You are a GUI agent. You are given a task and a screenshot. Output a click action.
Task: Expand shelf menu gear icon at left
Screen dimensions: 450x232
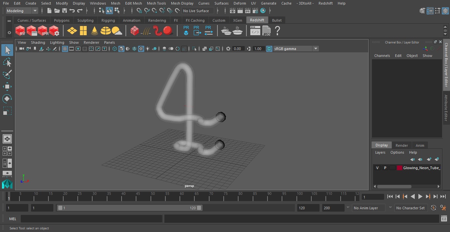pos(9,33)
